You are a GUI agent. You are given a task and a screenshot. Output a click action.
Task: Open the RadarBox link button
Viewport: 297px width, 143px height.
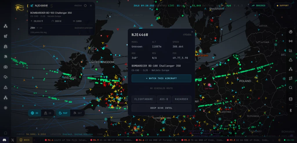tap(182, 99)
